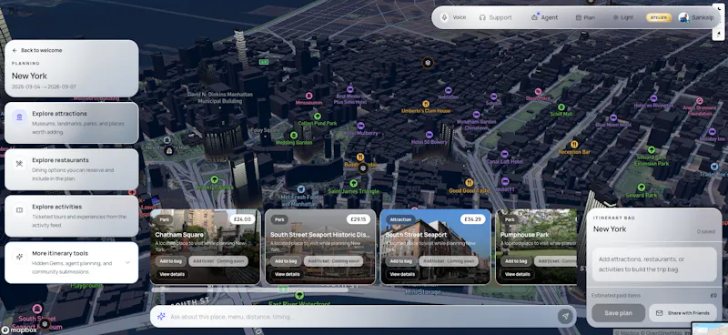Open the Chatham Square card thumbnail

point(206,247)
